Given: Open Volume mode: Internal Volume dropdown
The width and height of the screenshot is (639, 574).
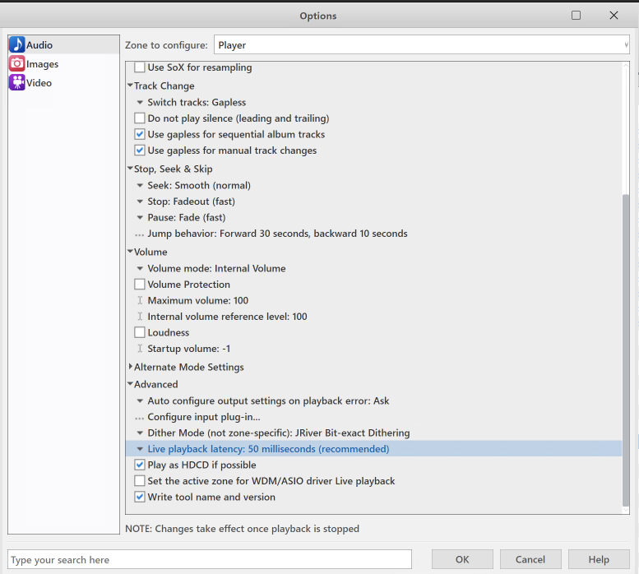Looking at the screenshot, I should tap(140, 268).
